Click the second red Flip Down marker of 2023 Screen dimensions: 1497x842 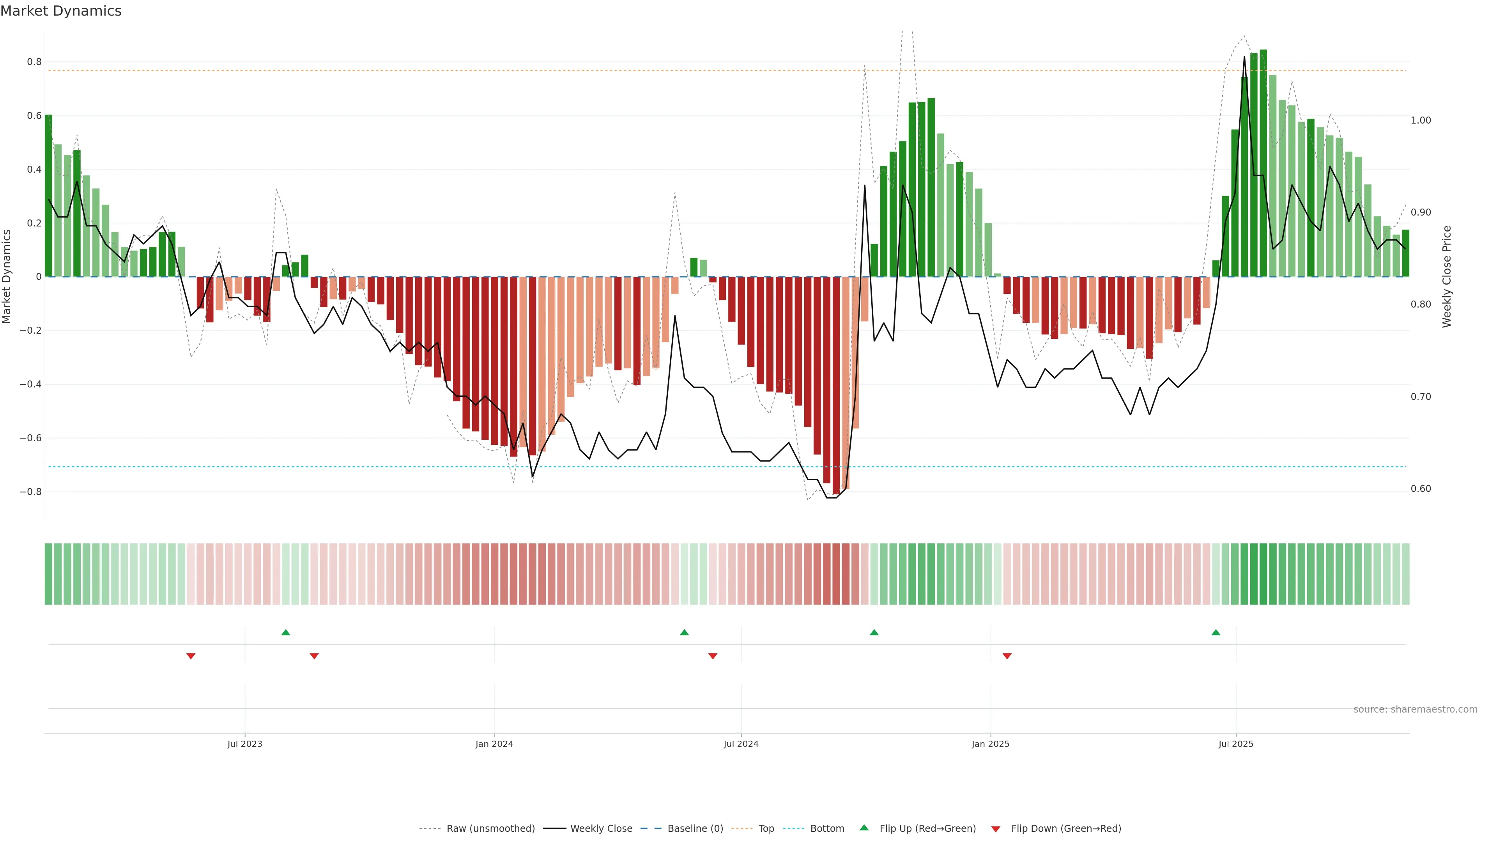pyautogui.click(x=314, y=656)
